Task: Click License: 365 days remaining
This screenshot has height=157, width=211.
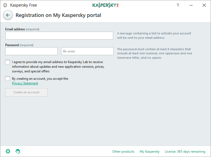Action: pyautogui.click(x=185, y=152)
